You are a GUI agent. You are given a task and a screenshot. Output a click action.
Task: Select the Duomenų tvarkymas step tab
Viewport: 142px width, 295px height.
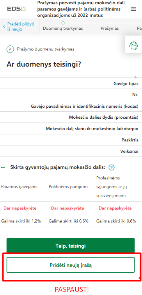[63, 29]
